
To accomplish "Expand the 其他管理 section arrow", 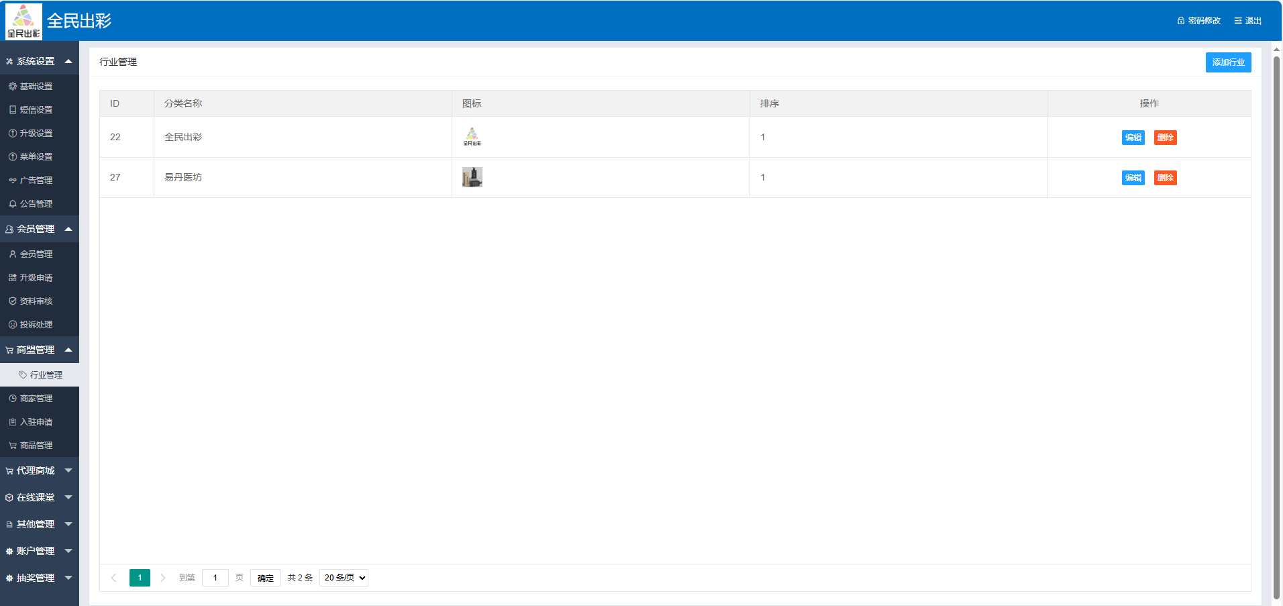I will pyautogui.click(x=68, y=524).
